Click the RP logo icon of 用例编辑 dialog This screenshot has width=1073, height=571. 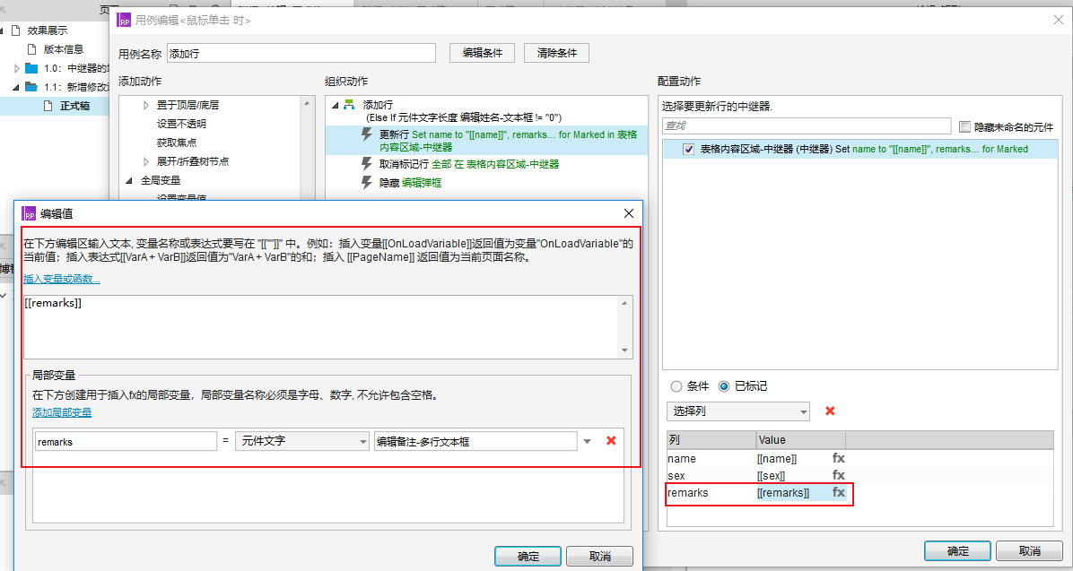tap(125, 21)
